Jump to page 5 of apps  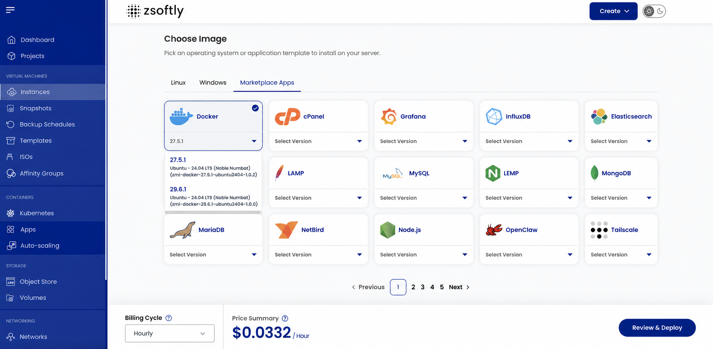[x=442, y=287]
